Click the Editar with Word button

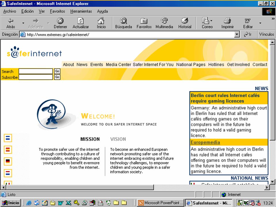[248, 23]
